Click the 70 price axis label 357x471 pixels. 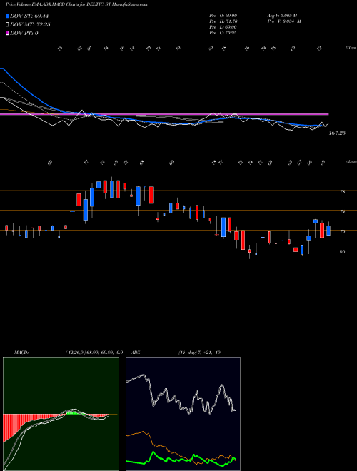coord(342,232)
